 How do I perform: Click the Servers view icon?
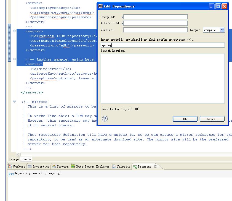point(54,166)
